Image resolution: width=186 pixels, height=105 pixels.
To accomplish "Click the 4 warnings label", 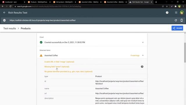I will tap(135, 55).
